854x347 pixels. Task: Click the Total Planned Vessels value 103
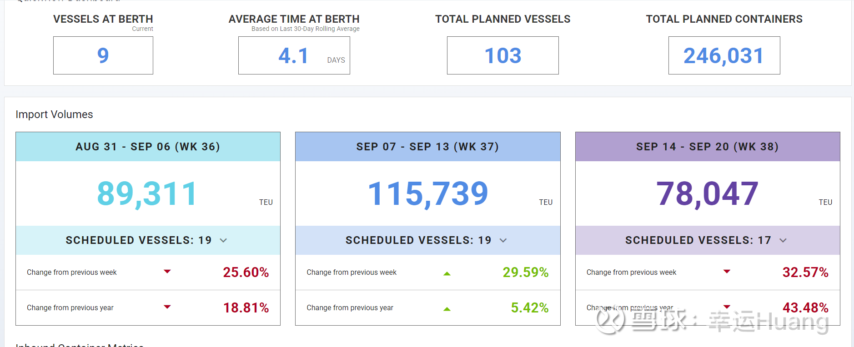pyautogui.click(x=502, y=55)
